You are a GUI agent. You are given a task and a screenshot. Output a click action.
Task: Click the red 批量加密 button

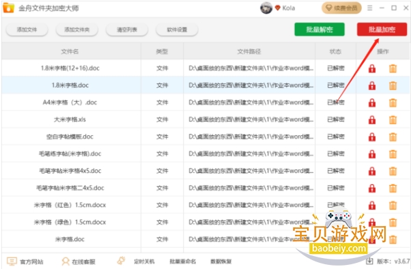tap(382, 29)
